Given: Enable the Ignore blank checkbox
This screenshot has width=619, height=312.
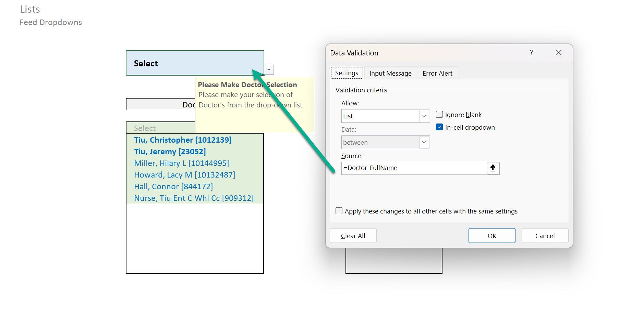Looking at the screenshot, I should (439, 114).
